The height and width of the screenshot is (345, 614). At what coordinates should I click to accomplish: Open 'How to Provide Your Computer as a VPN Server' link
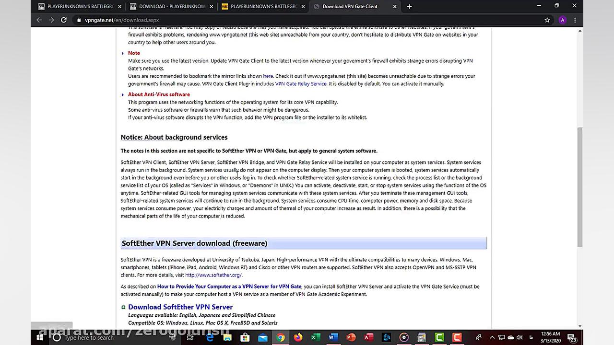click(229, 287)
